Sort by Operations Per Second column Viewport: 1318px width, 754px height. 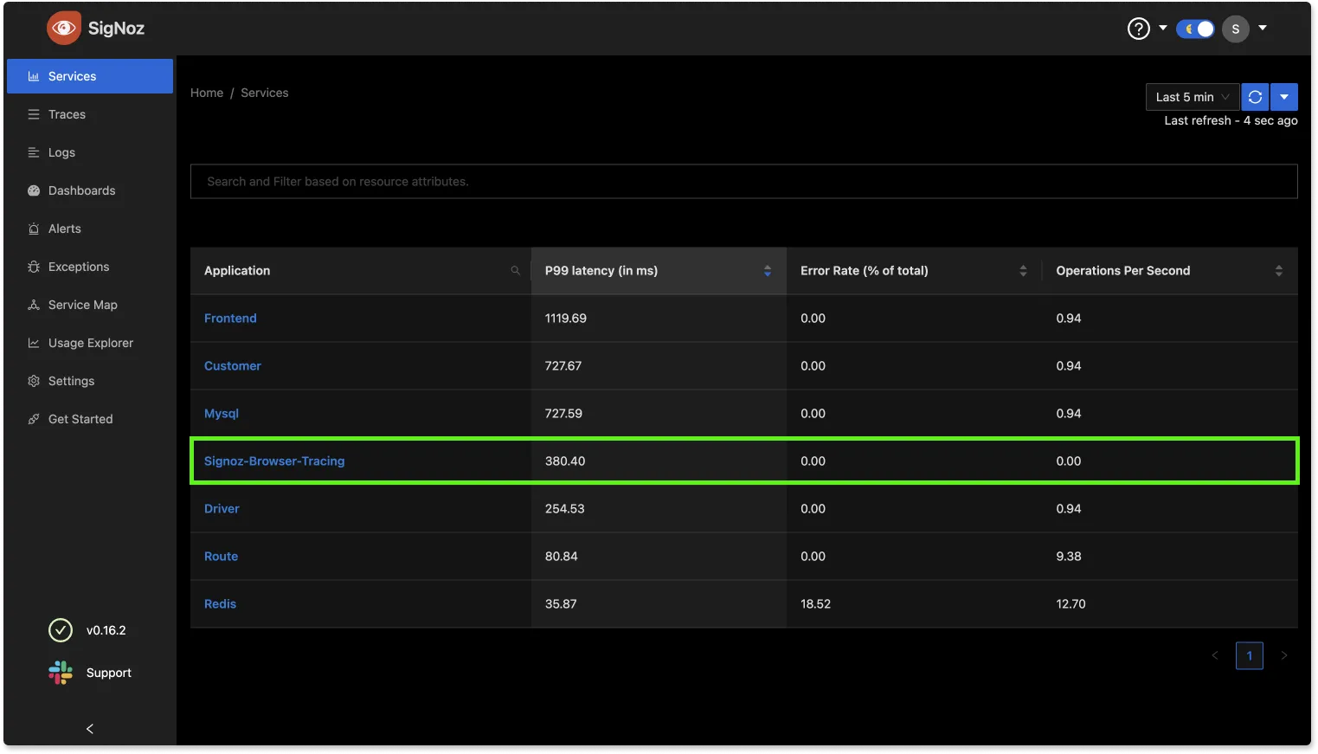click(x=1278, y=271)
